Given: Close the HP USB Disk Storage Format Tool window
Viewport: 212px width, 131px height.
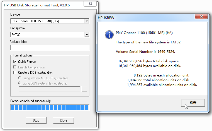Looking at the screenshot, I should tap(90, 4).
